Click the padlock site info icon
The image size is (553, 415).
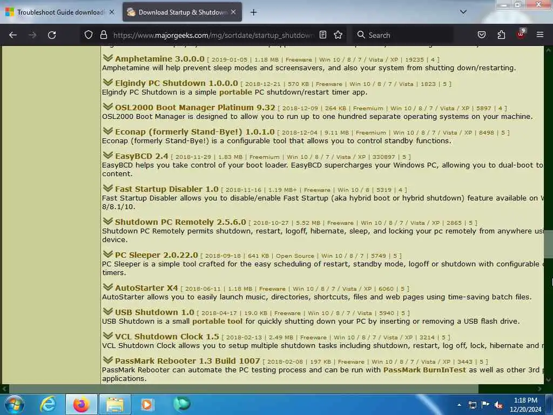click(103, 35)
